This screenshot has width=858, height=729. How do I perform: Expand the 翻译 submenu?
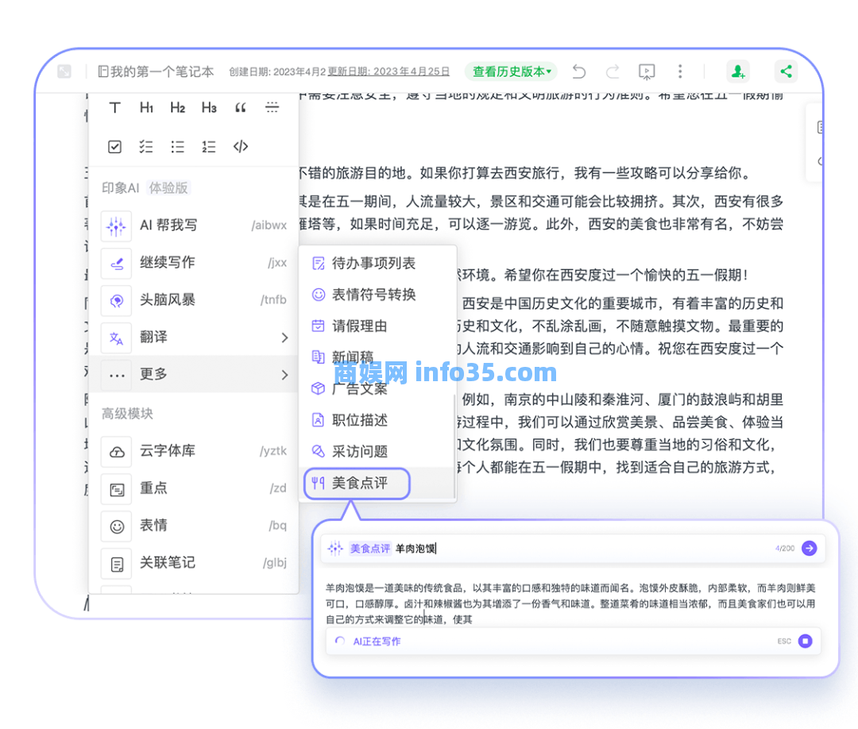click(x=284, y=337)
